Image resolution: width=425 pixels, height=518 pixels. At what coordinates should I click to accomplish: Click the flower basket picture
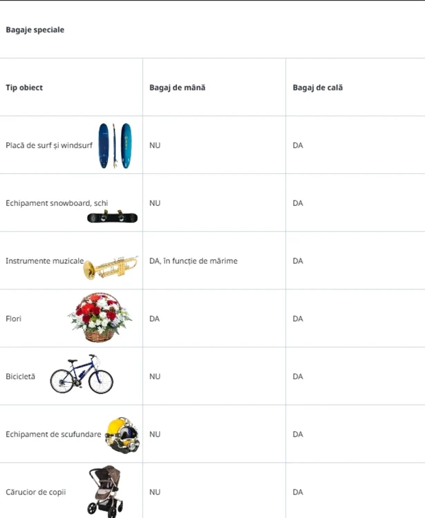[x=100, y=317]
